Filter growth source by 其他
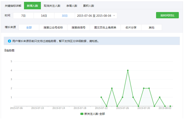 (151, 27)
